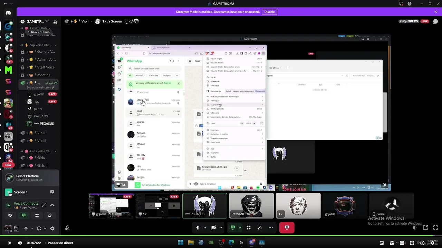This screenshot has height=248, width=442.
Task: Select gojoGD live stream thumbnail
Action: (x=111, y=205)
